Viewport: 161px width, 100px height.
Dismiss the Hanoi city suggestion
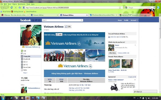[x=135, y=45]
